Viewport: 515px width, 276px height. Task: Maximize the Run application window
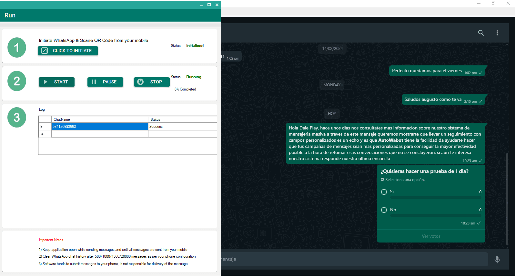pos(209,5)
